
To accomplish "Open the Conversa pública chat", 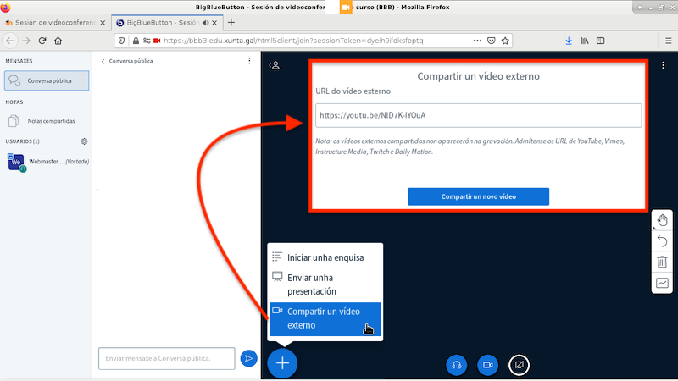I will pos(47,80).
